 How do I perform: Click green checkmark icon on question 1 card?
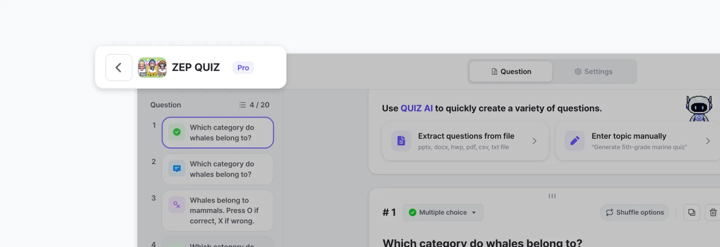click(177, 132)
